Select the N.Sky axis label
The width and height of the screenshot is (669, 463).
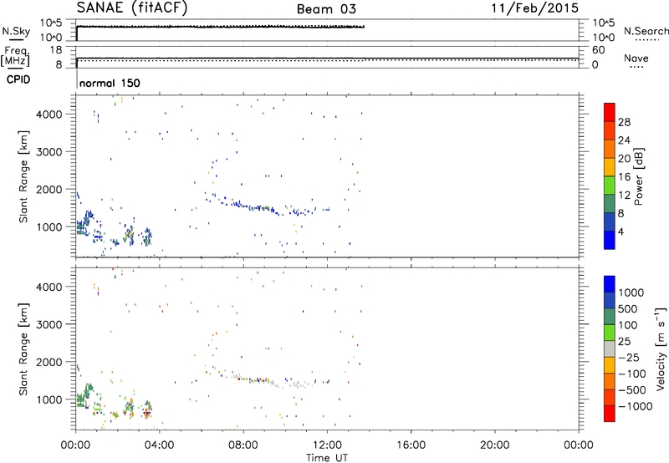coord(16,31)
